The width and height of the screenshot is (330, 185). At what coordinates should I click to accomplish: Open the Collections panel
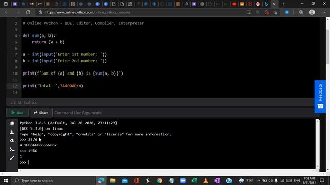[301, 12]
